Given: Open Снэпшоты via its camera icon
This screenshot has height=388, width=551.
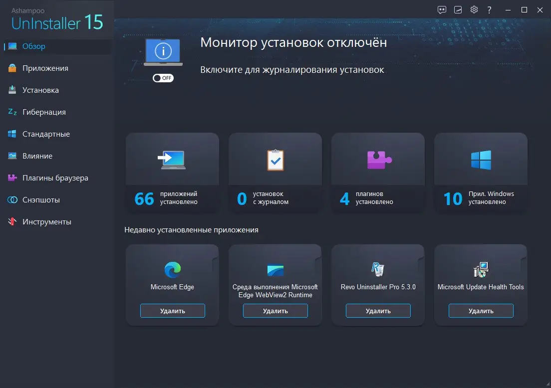Looking at the screenshot, I should [x=12, y=199].
